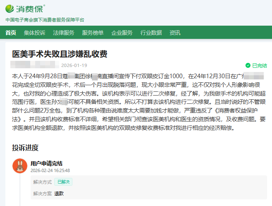Click the complaint date 2026-01-19

74,65
